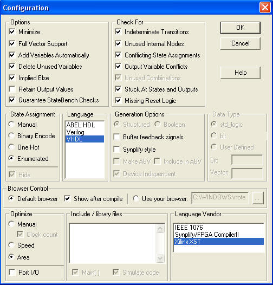The width and height of the screenshot is (273, 285).
Task: Open the Help button
Action: pyautogui.click(x=240, y=73)
